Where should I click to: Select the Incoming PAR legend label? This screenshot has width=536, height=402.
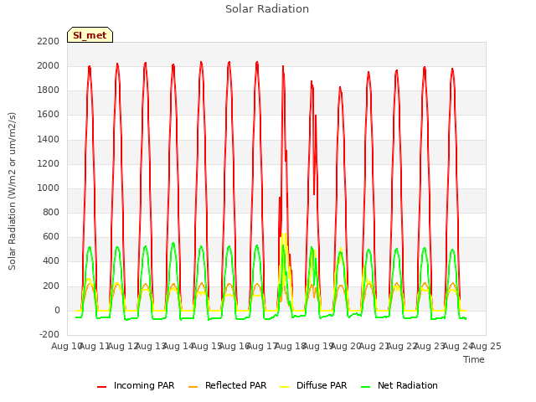tap(144, 385)
